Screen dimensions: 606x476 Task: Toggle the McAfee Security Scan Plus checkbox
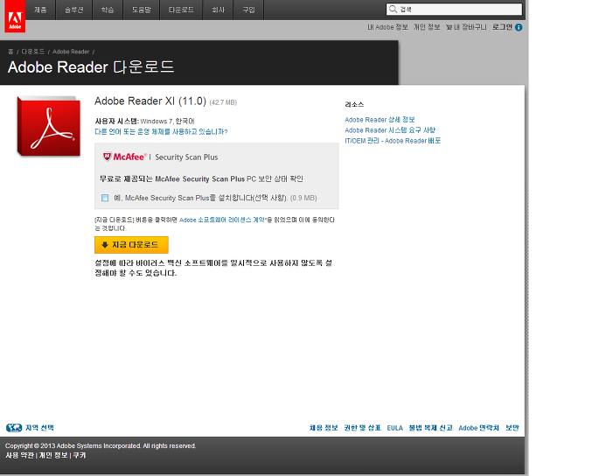point(105,198)
